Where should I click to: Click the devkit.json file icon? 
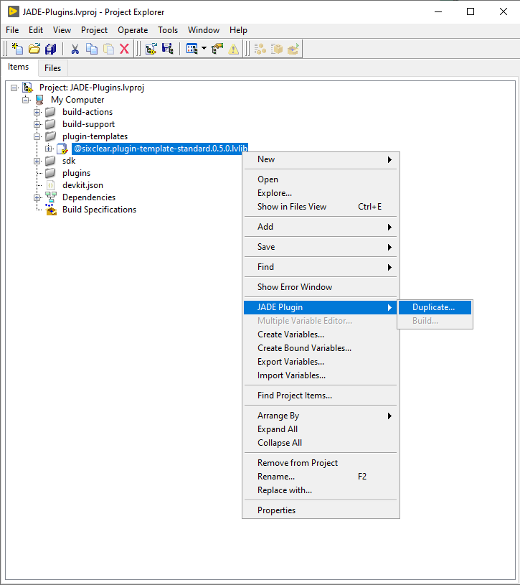[51, 185]
